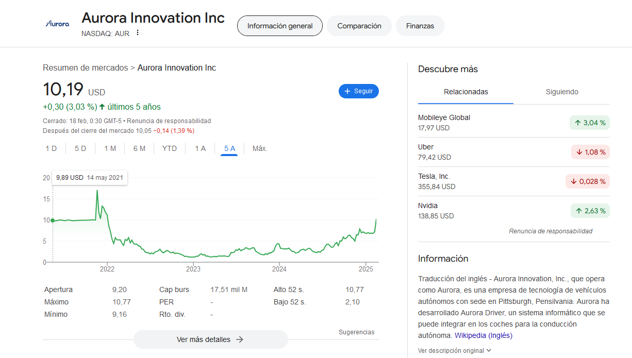The height and width of the screenshot is (358, 632).
Task: Select the Máx. chart range
Action: [x=260, y=148]
